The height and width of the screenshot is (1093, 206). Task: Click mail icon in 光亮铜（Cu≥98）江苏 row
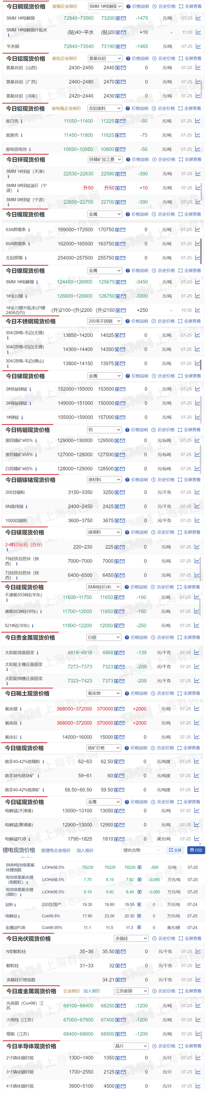[123, 1006]
